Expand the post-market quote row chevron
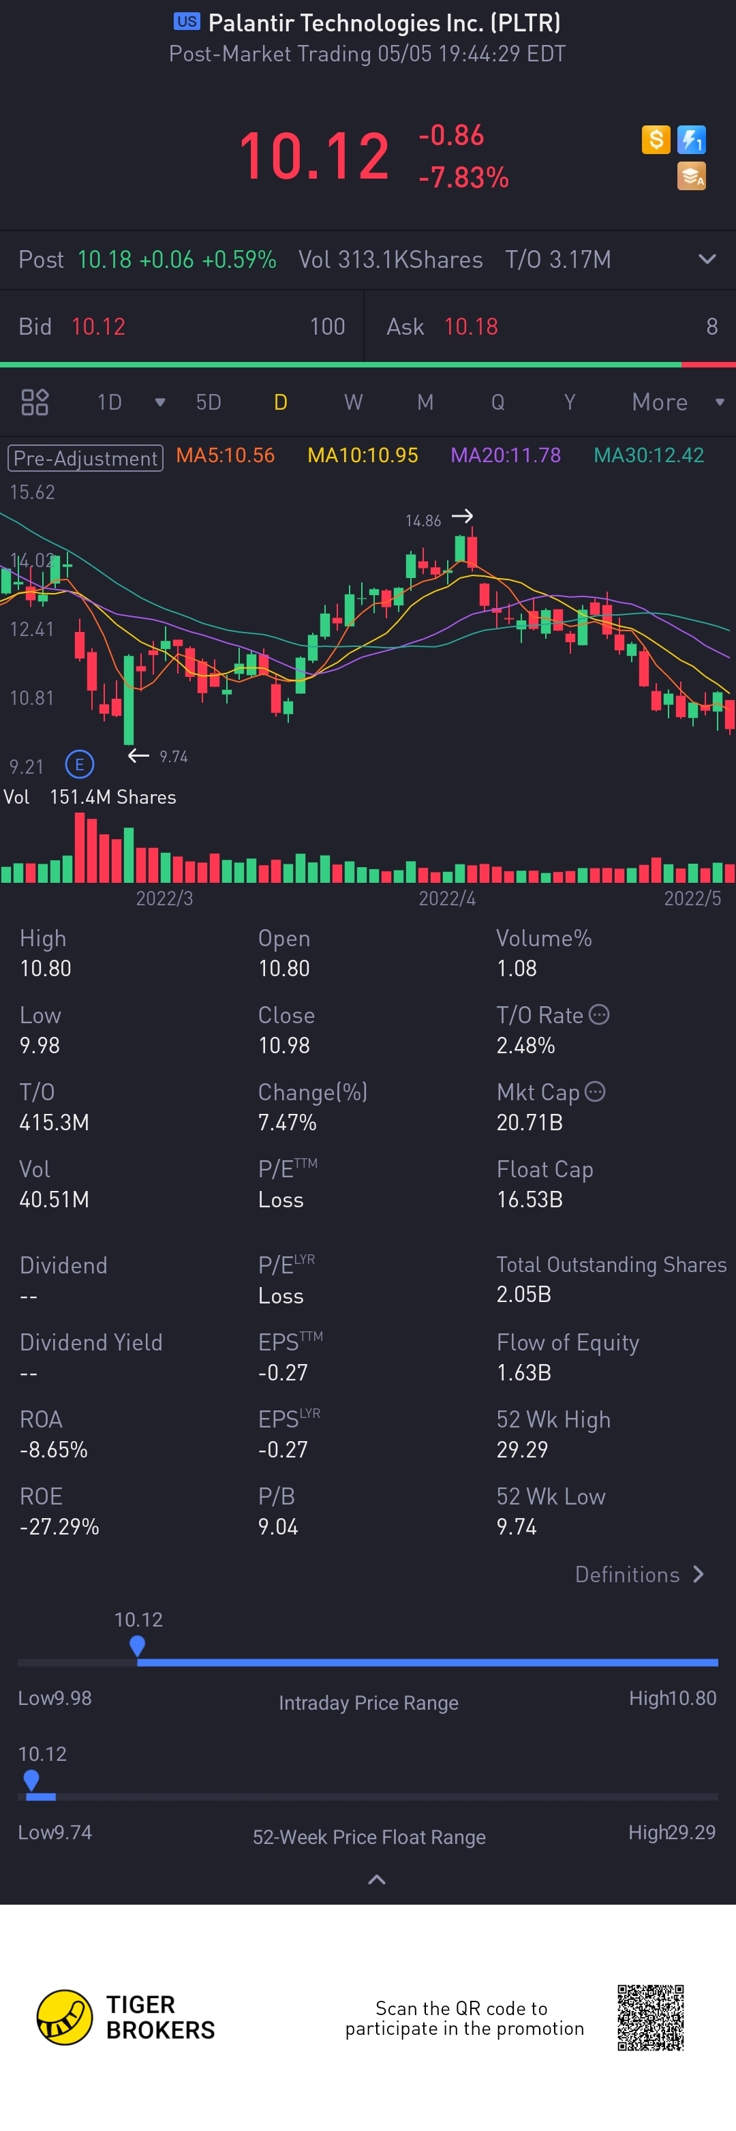This screenshot has width=736, height=2131. [707, 259]
